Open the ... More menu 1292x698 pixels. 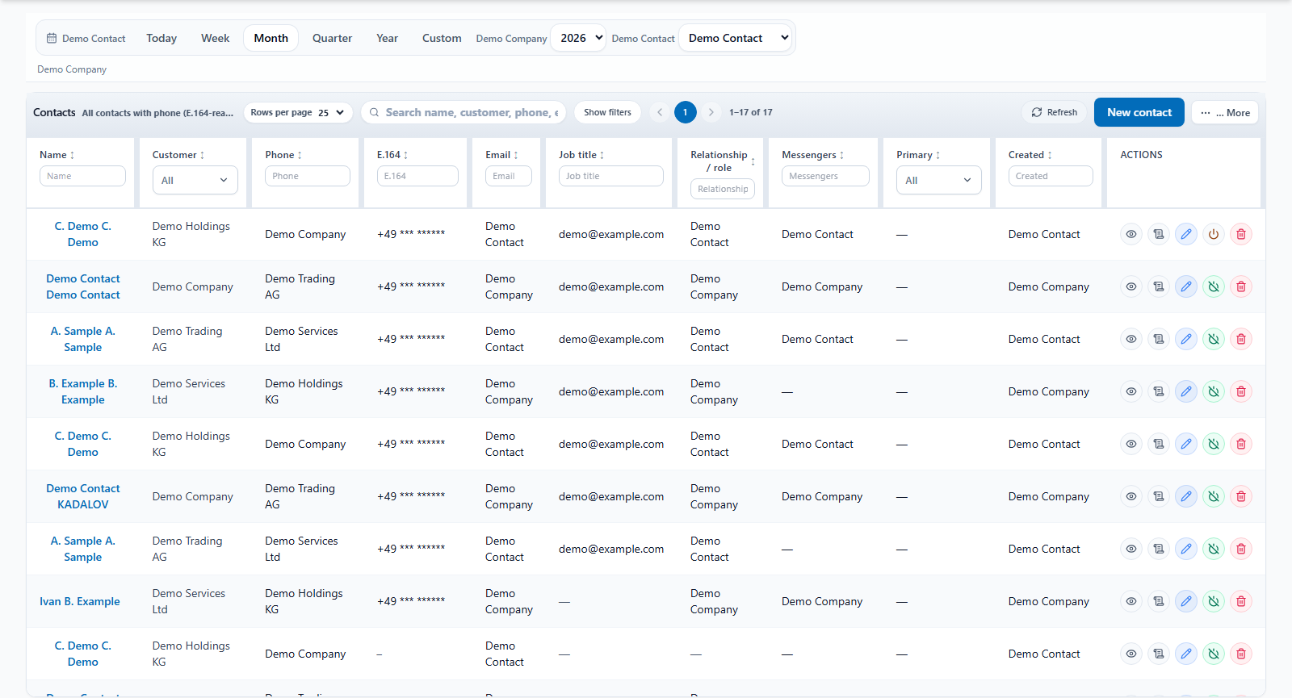coord(1225,112)
